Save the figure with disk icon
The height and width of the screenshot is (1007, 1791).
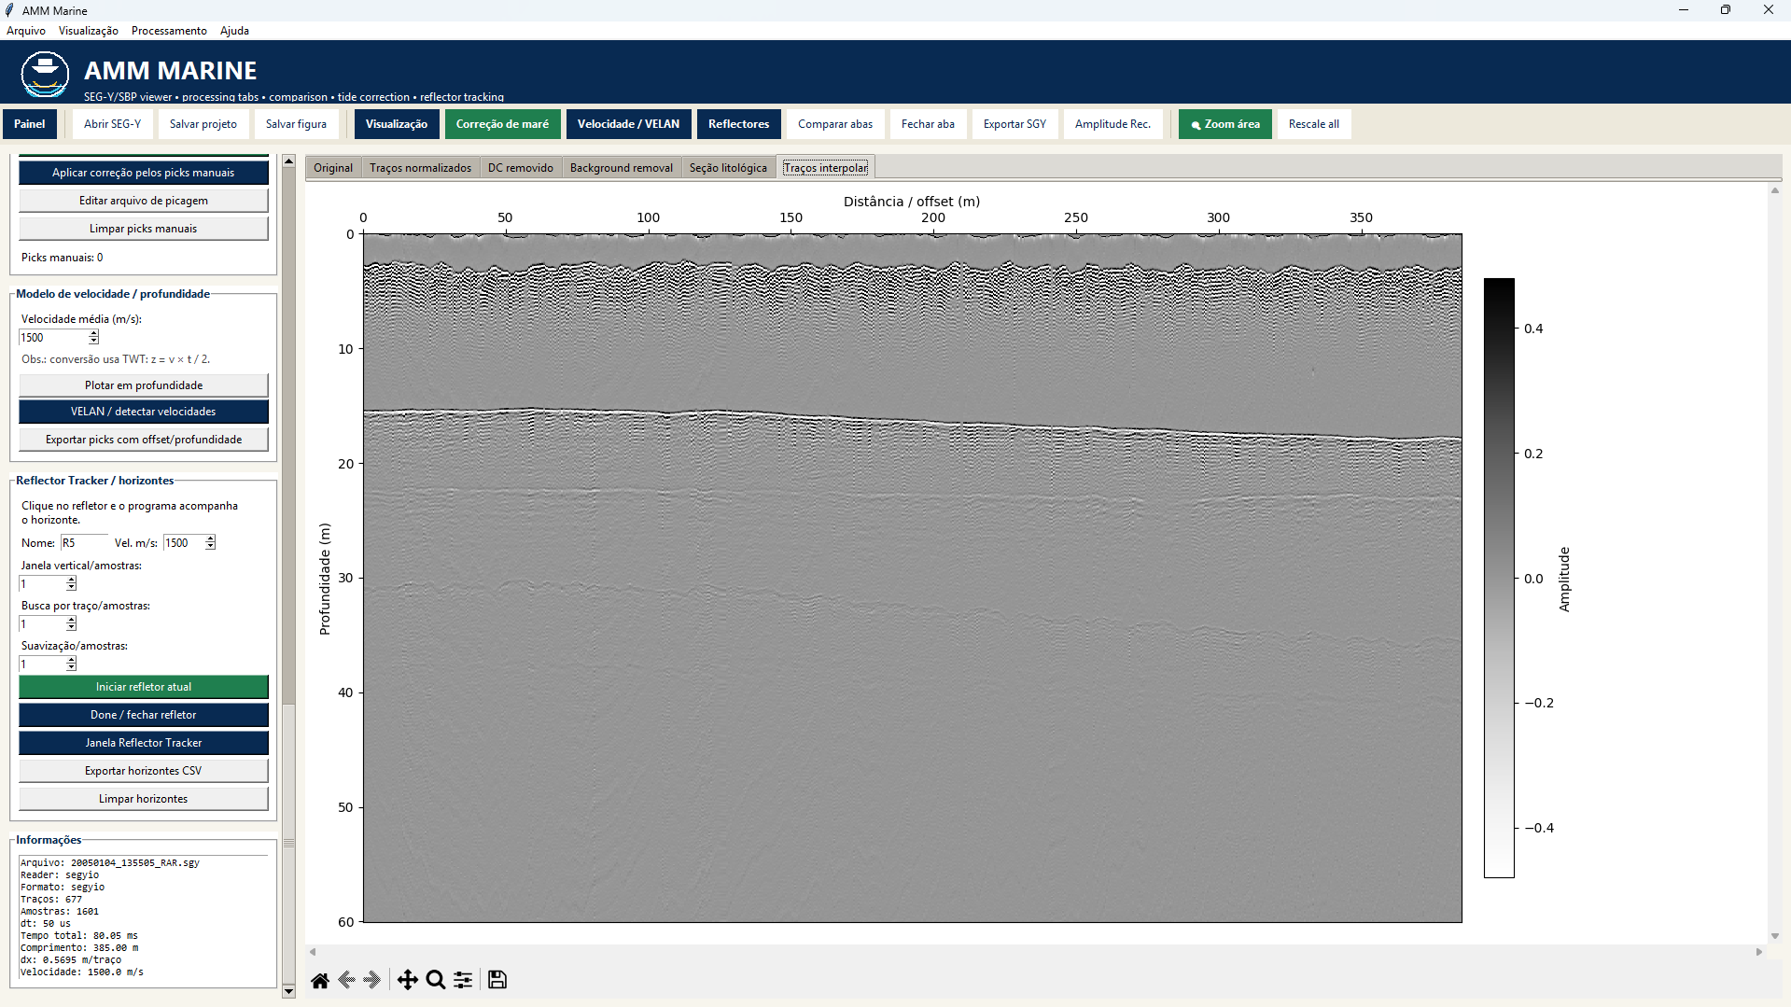tap(497, 980)
